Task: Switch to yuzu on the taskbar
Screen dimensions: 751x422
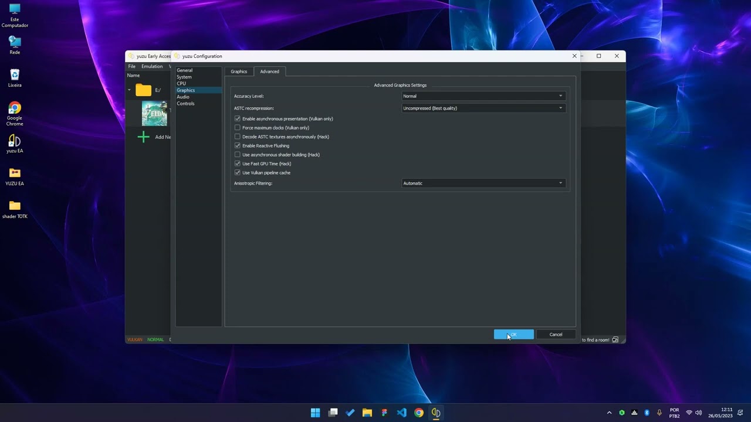Action: pyautogui.click(x=436, y=413)
